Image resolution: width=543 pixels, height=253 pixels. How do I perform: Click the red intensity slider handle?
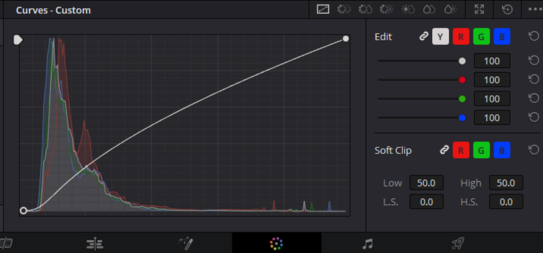[462, 80]
